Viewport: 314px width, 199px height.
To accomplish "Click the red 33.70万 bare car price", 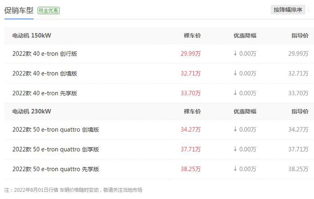I will [191, 93].
